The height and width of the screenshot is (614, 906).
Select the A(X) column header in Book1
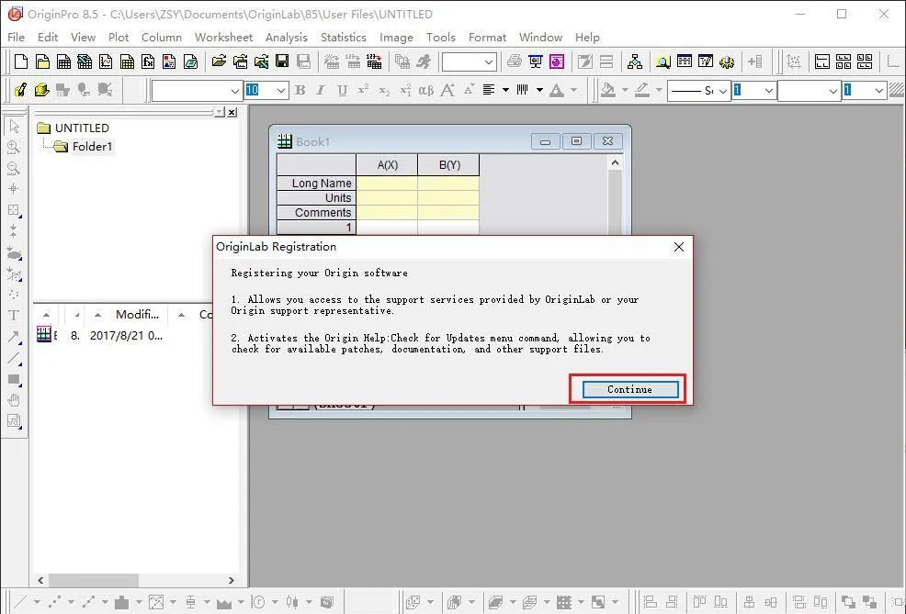387,165
